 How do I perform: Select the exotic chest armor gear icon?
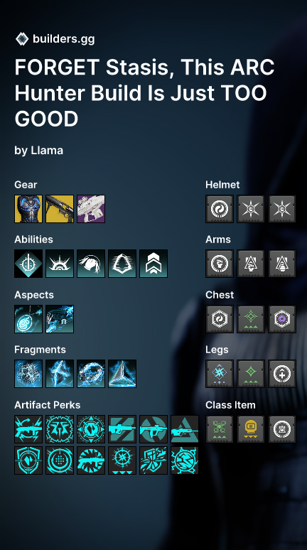coord(28,209)
